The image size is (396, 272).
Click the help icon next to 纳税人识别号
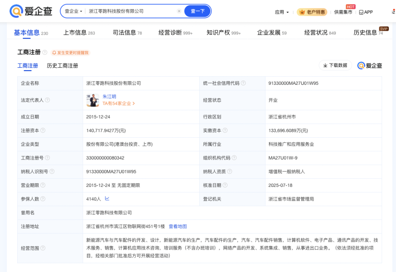tap(52, 172)
